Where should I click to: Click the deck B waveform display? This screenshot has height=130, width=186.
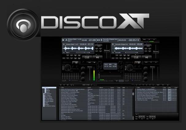127,48
